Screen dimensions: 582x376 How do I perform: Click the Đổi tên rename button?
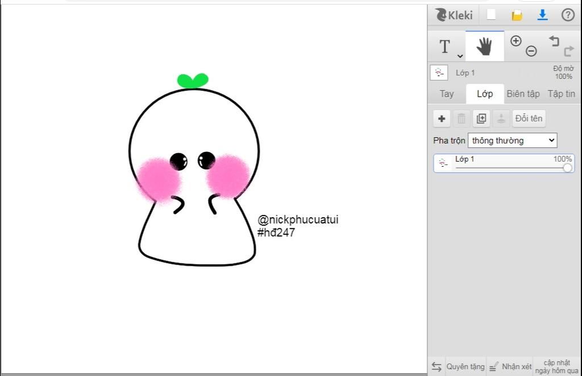[x=529, y=118]
